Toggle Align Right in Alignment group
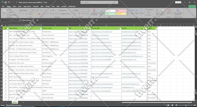 pos(50,14)
